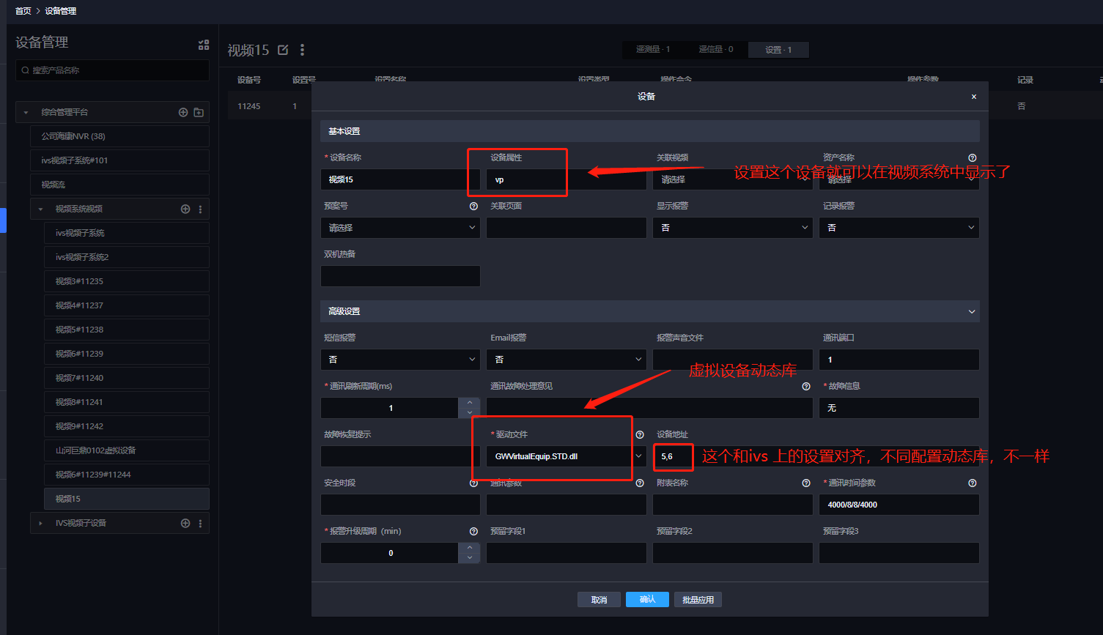Click the help icon beside 通讯时间参数

(x=972, y=483)
